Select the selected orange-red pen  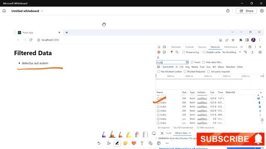point(112,134)
